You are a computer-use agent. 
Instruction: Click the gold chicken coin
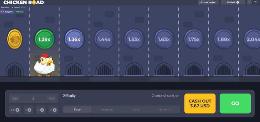15,39
